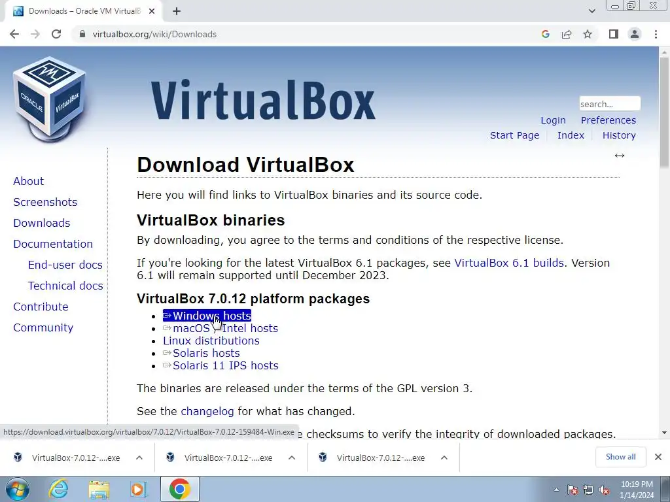The height and width of the screenshot is (502, 670).
Task: Reload the Downloads page
Action: (56, 34)
